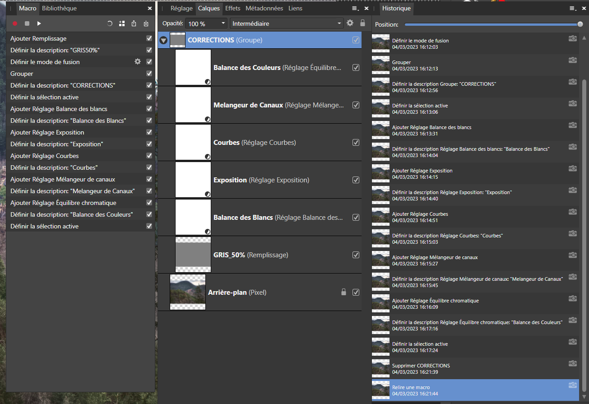Select macro step Ajouter Réglage Équilibre chromatique
The image size is (589, 404).
point(81,203)
